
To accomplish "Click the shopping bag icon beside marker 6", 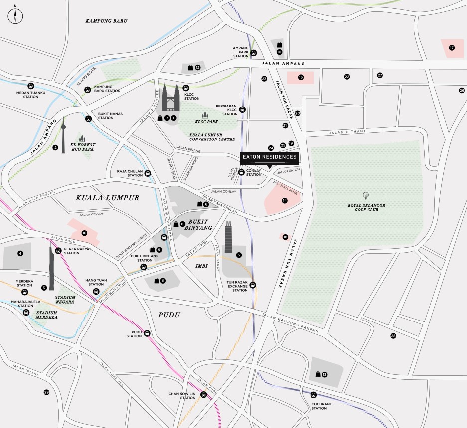I will (200, 204).
